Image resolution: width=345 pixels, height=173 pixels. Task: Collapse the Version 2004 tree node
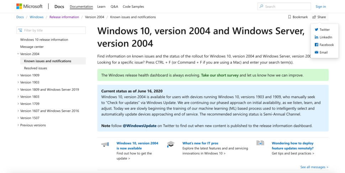coord(18,54)
